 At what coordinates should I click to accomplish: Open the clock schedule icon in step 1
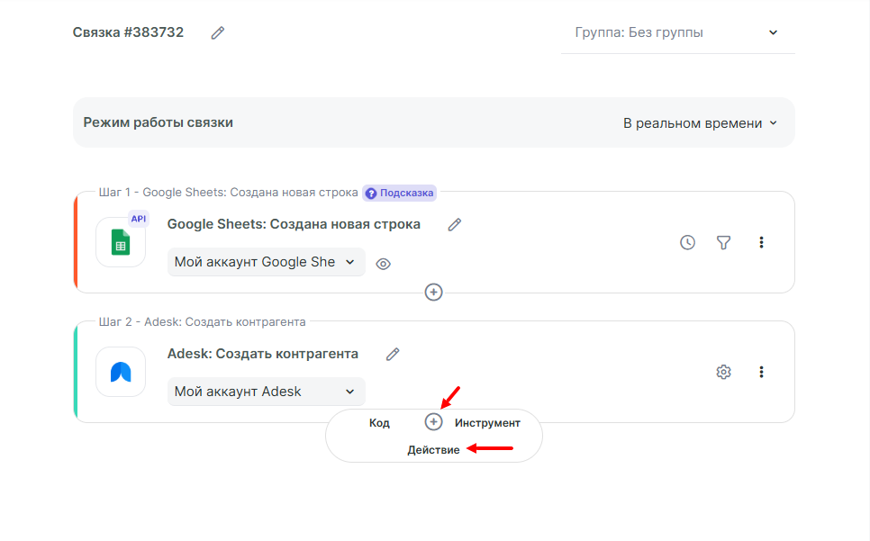coord(687,242)
